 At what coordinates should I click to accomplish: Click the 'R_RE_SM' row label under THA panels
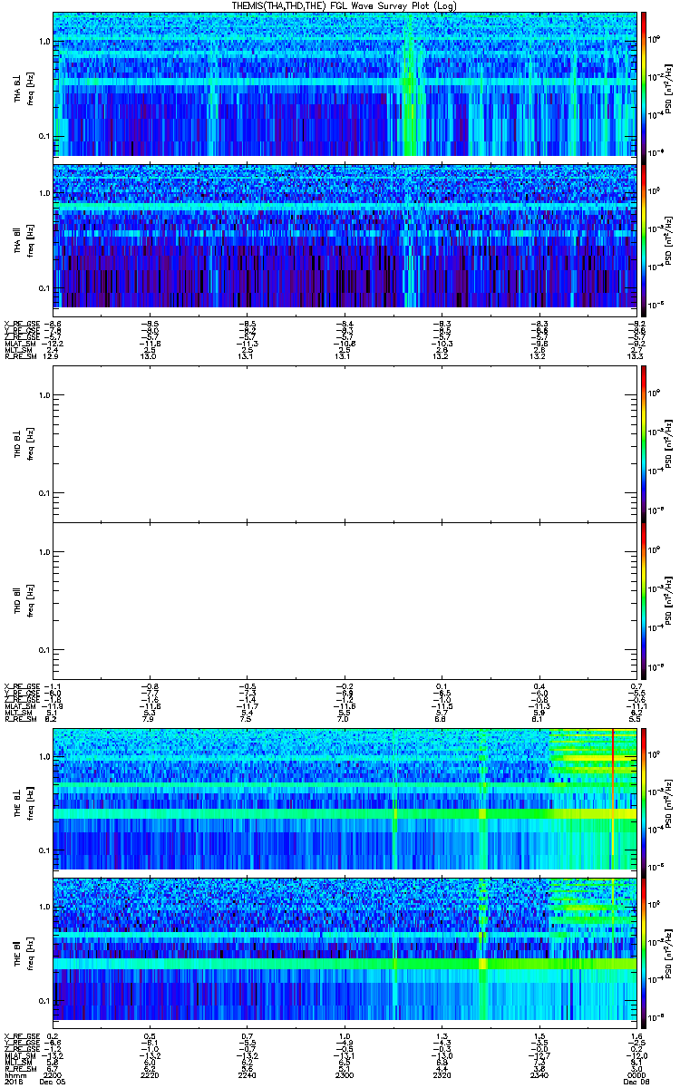[x=19, y=357]
